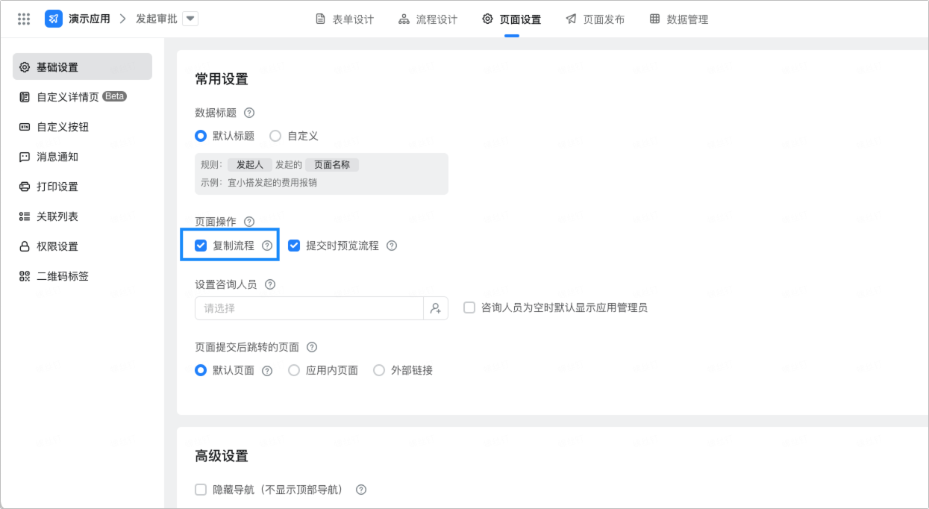
Task: Open the app launcher grid icon
Action: [24, 19]
